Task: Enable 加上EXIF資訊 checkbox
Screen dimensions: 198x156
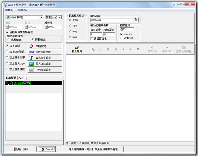Action: [7, 52]
